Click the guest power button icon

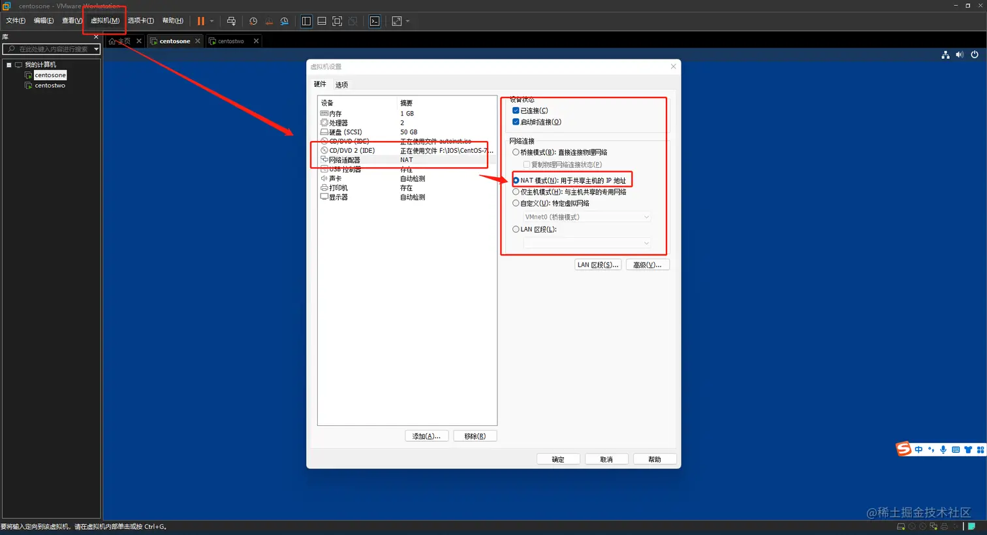pyautogui.click(x=975, y=55)
